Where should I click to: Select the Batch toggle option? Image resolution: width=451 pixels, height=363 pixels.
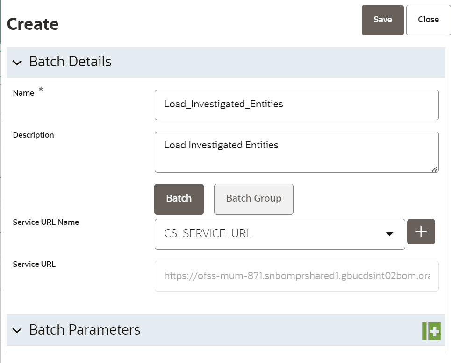[179, 199]
